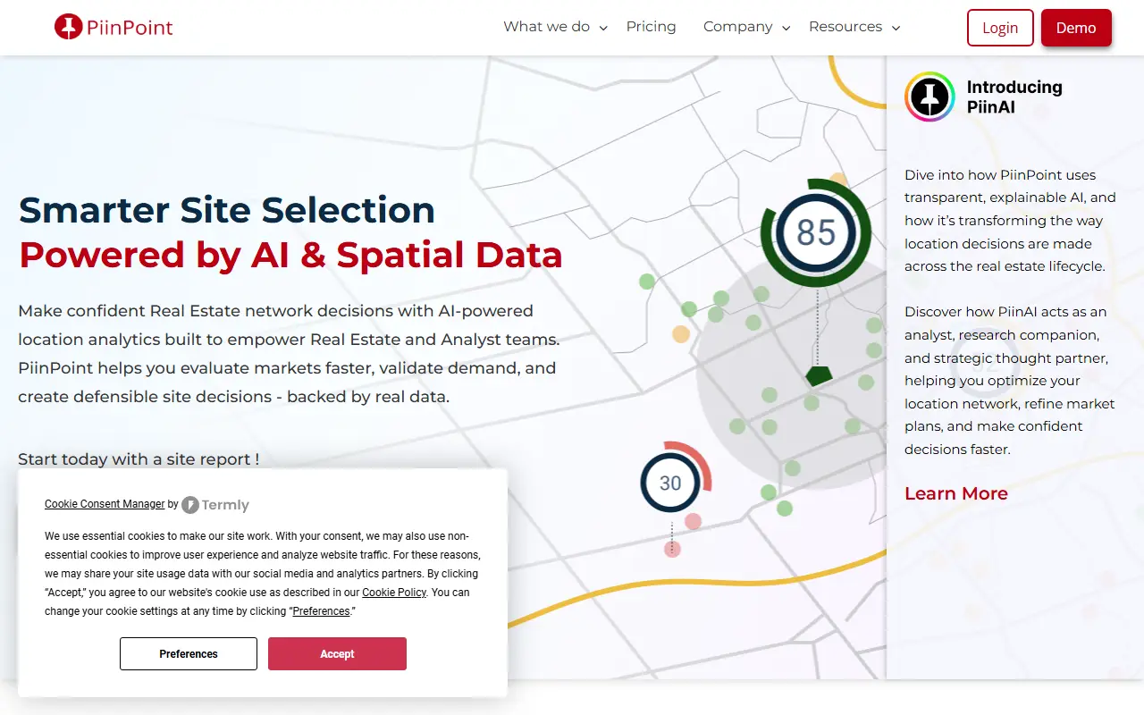Accept cookies in the consent banner
This screenshot has height=715, width=1144.
coord(337,654)
